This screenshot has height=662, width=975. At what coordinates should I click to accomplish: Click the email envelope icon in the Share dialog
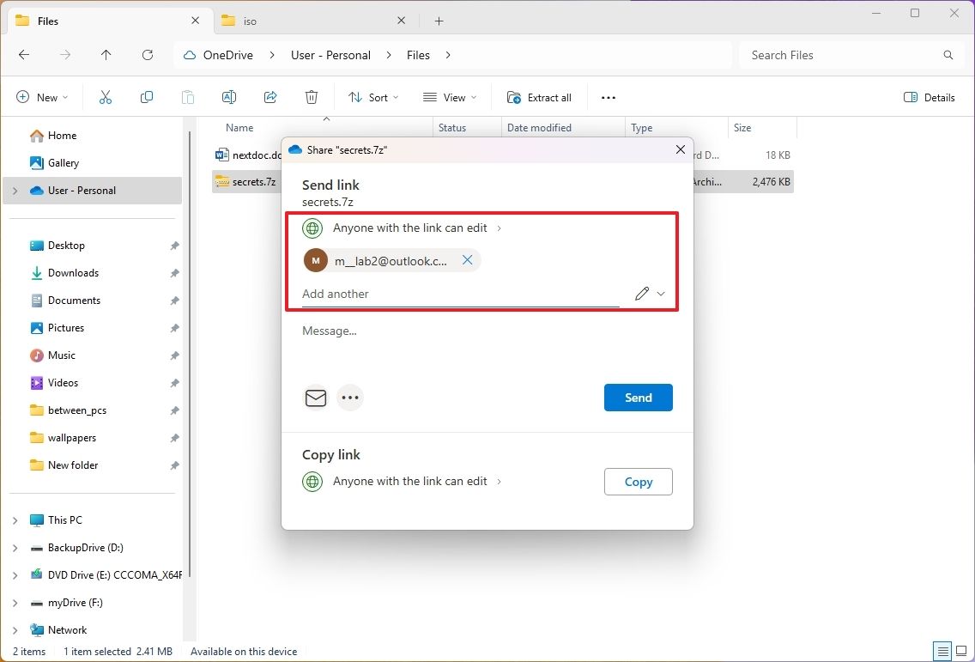tap(316, 398)
